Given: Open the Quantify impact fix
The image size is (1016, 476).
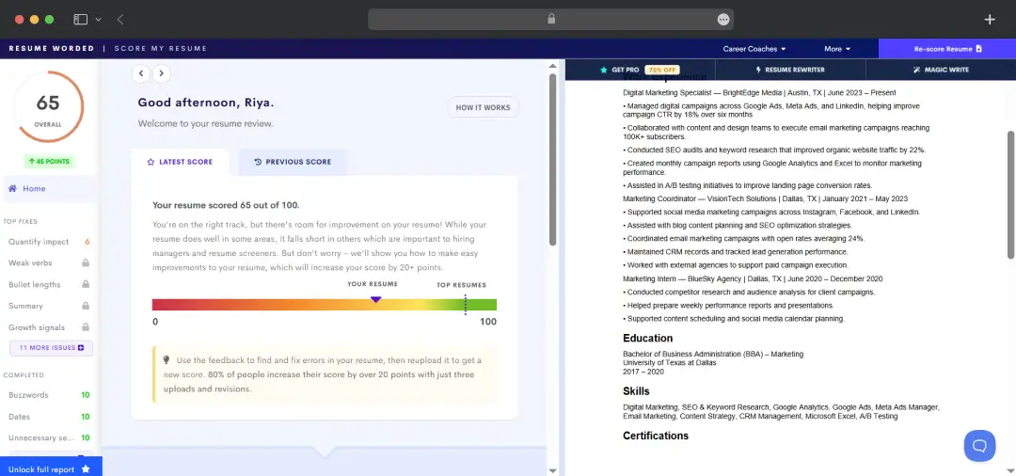Looking at the screenshot, I should (49, 242).
